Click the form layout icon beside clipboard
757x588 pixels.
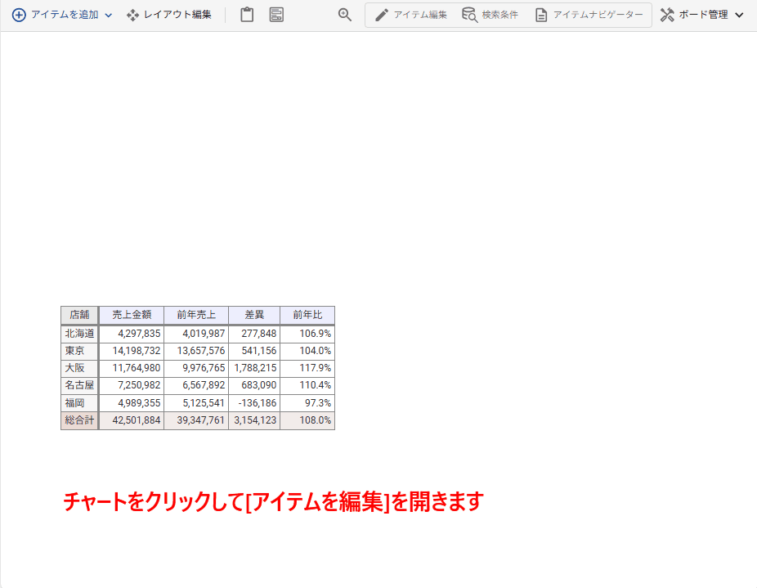point(276,15)
